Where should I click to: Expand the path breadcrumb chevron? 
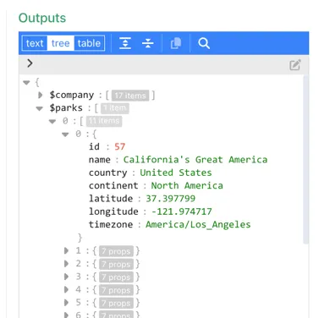click(30, 63)
